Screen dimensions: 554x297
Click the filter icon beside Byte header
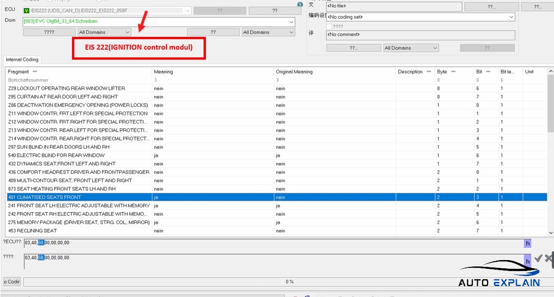[453, 72]
